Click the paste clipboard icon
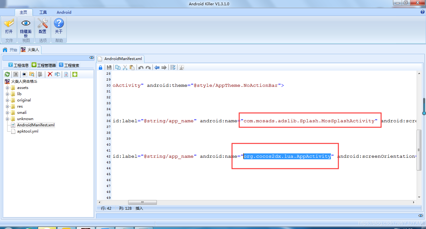The width and height of the screenshot is (426, 229). 132,68
